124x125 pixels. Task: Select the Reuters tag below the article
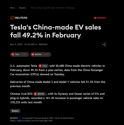[15, 111]
